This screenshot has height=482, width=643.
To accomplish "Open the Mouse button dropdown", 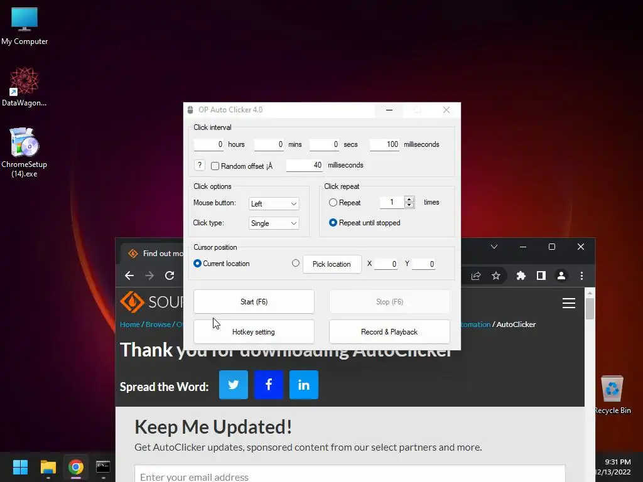I will pyautogui.click(x=274, y=204).
